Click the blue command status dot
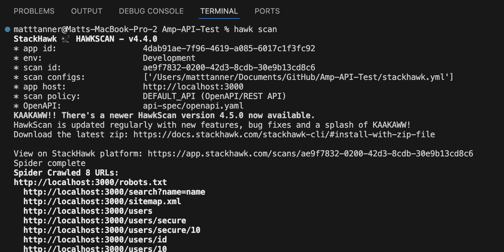Screen dimensions: 504x252 coord(8,29)
